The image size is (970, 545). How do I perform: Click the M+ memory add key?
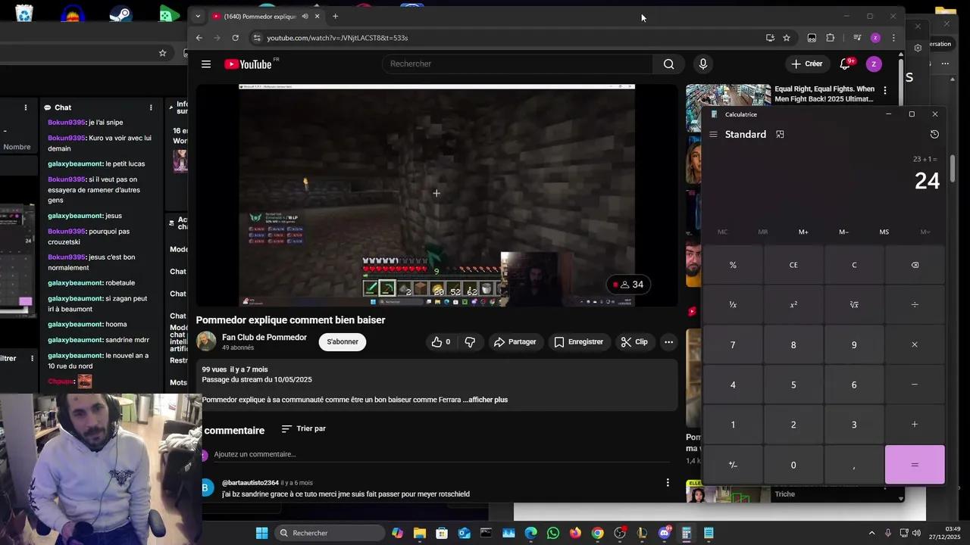(803, 232)
